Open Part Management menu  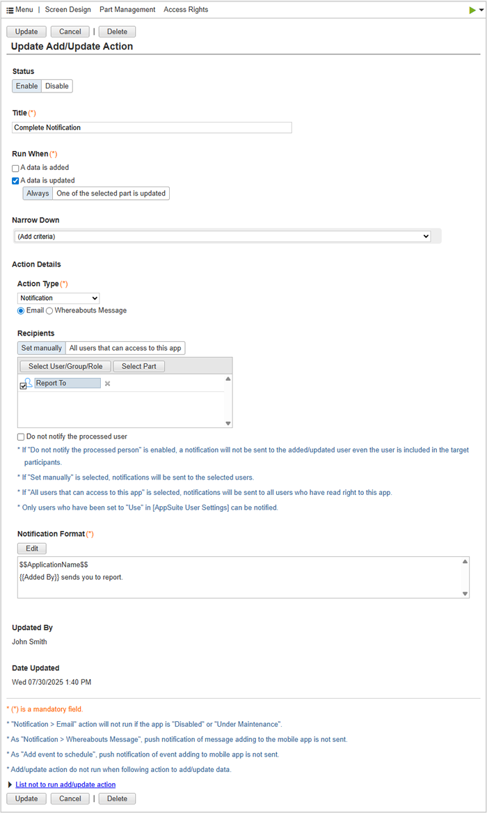click(x=127, y=10)
